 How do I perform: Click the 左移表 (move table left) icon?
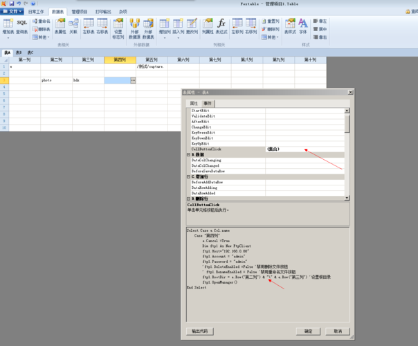click(89, 26)
